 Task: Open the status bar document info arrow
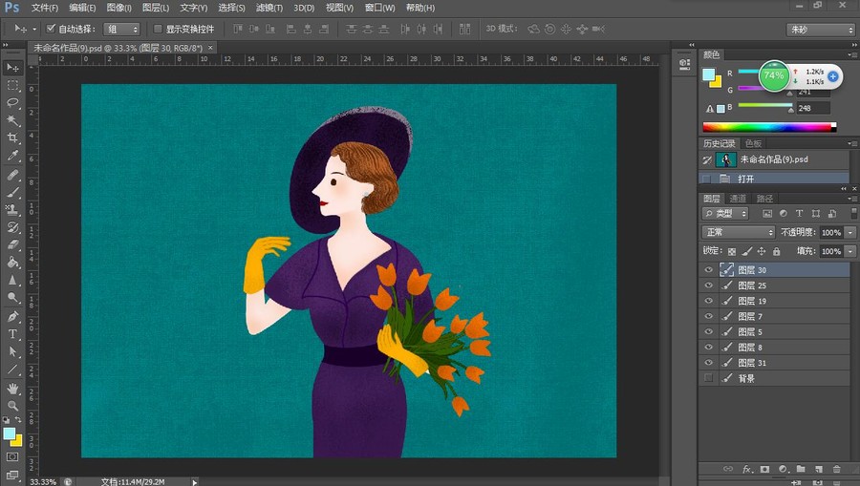[194, 482]
